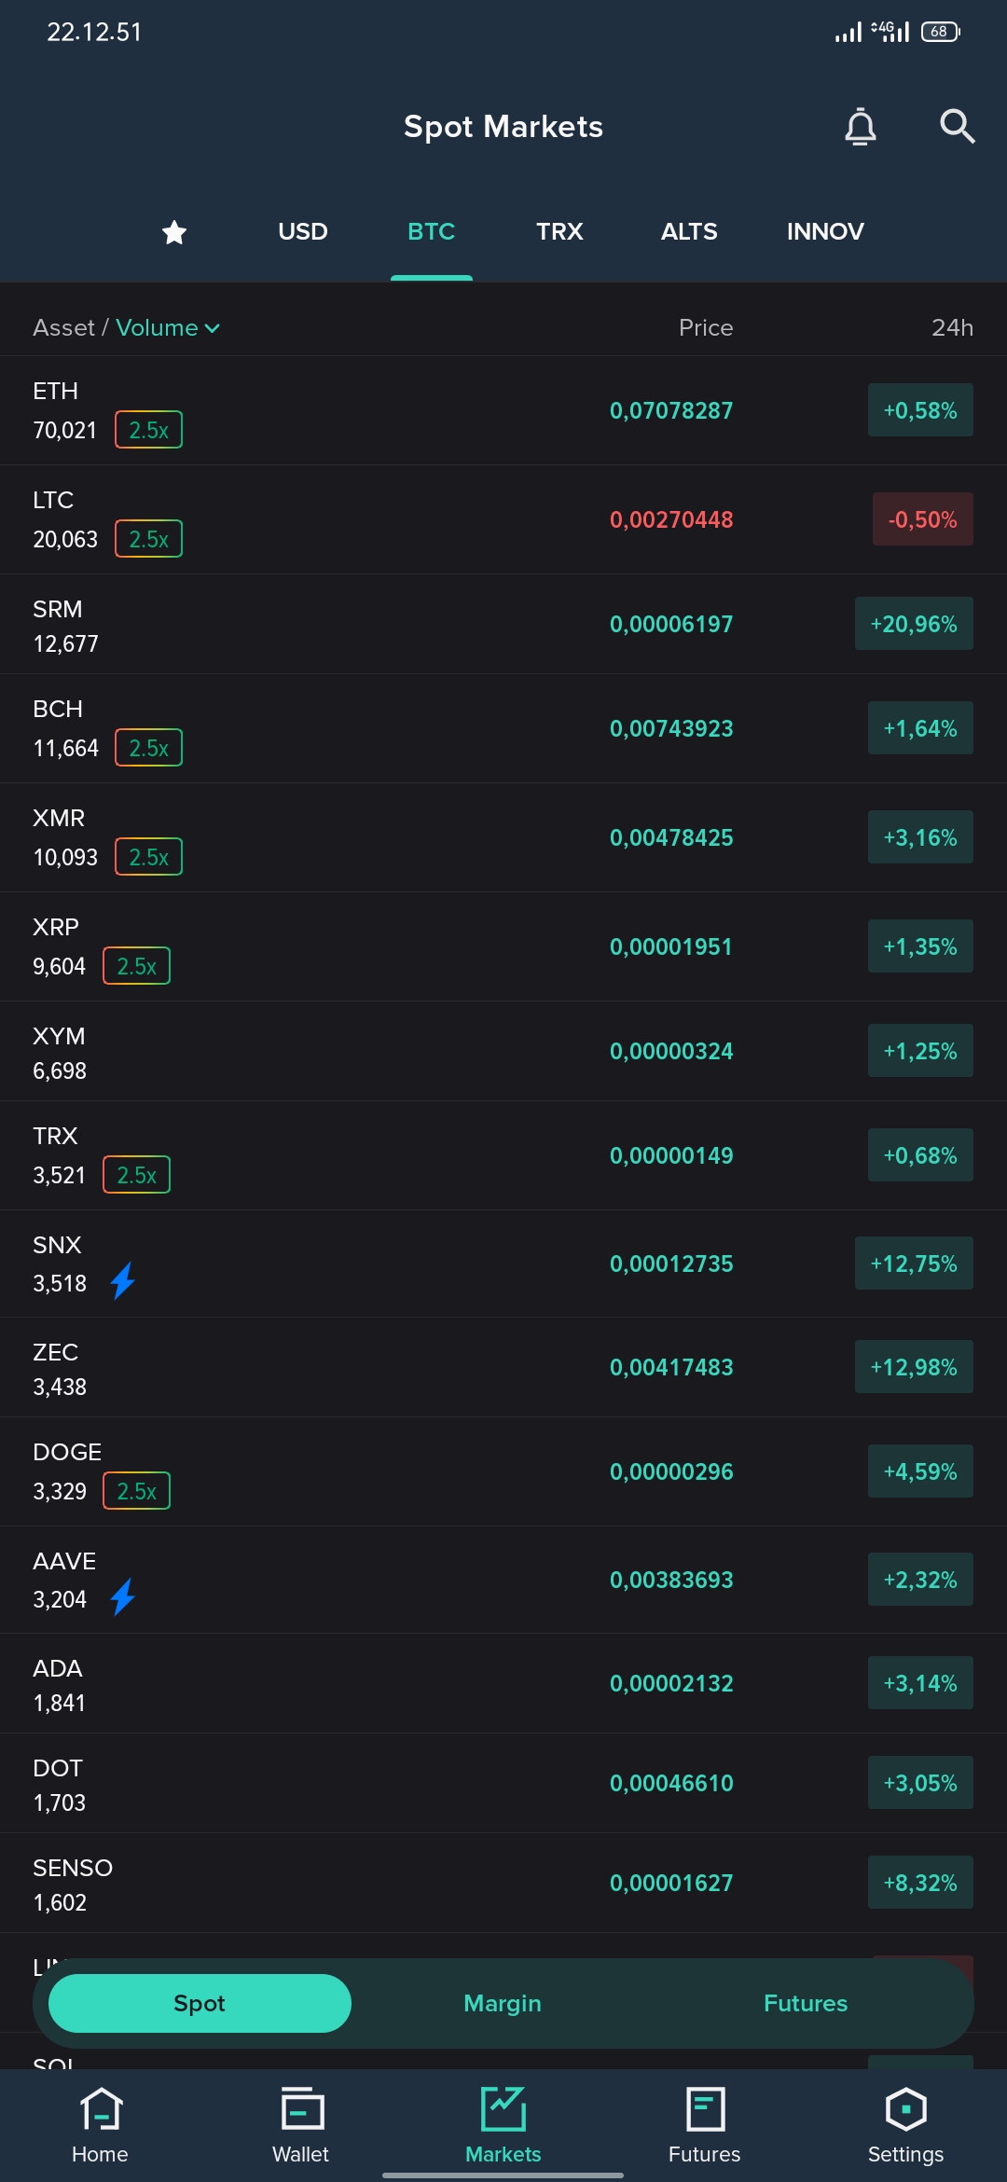Open the Wallet icon in bottom bar
The height and width of the screenshot is (2182, 1007).
click(301, 2109)
